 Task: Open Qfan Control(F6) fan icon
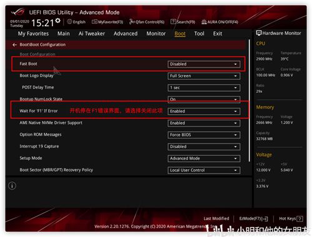pos(132,22)
